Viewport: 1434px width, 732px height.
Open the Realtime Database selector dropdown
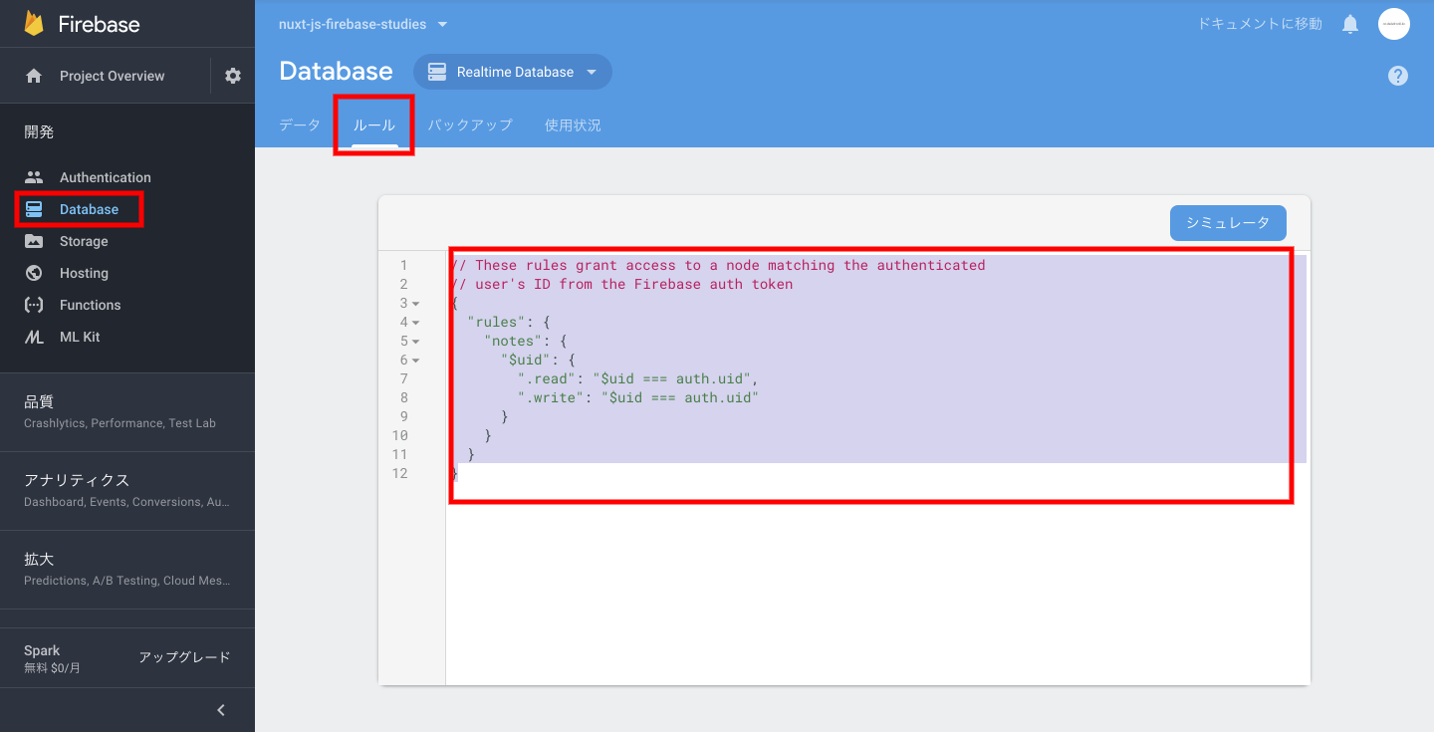(513, 72)
